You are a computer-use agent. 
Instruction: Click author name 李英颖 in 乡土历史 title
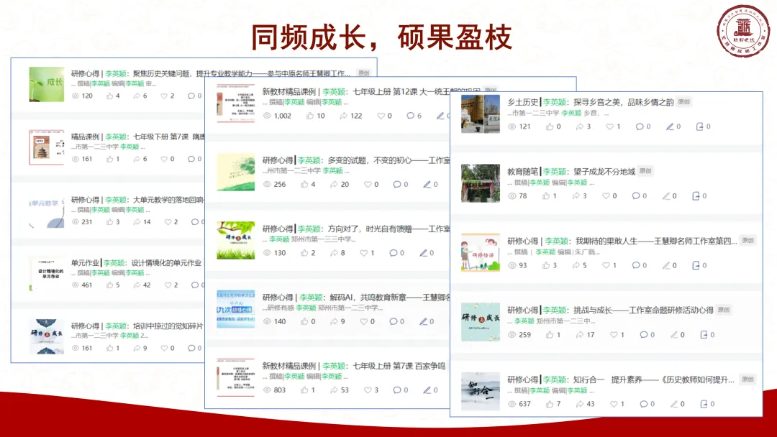(x=555, y=102)
